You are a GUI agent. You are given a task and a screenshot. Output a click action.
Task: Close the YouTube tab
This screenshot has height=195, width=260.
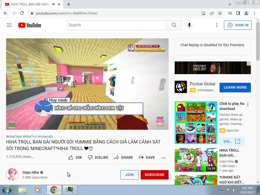(59, 4)
